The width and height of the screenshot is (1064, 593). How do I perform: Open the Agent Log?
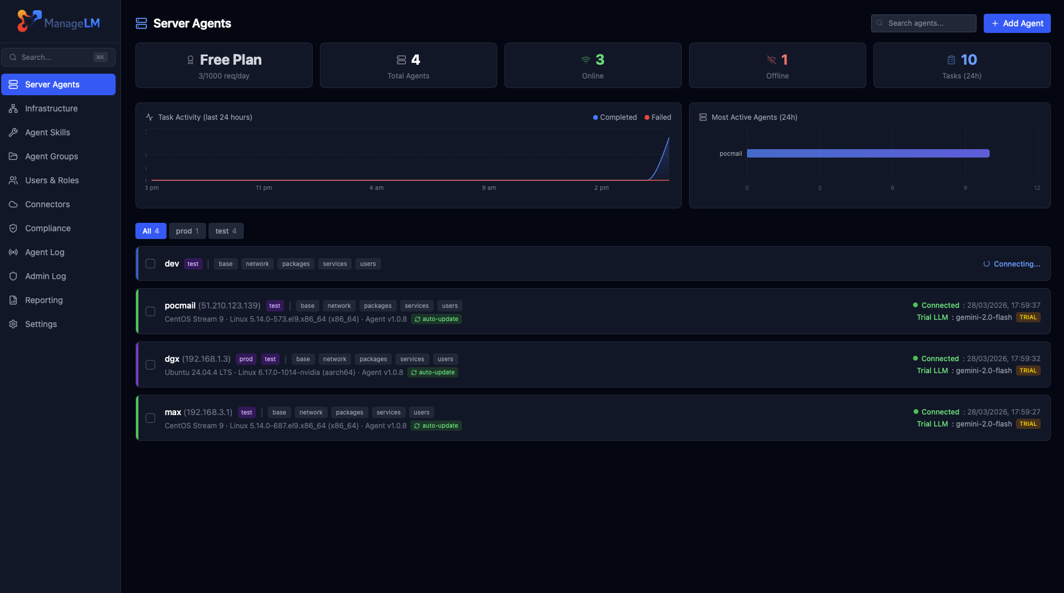[x=44, y=252]
